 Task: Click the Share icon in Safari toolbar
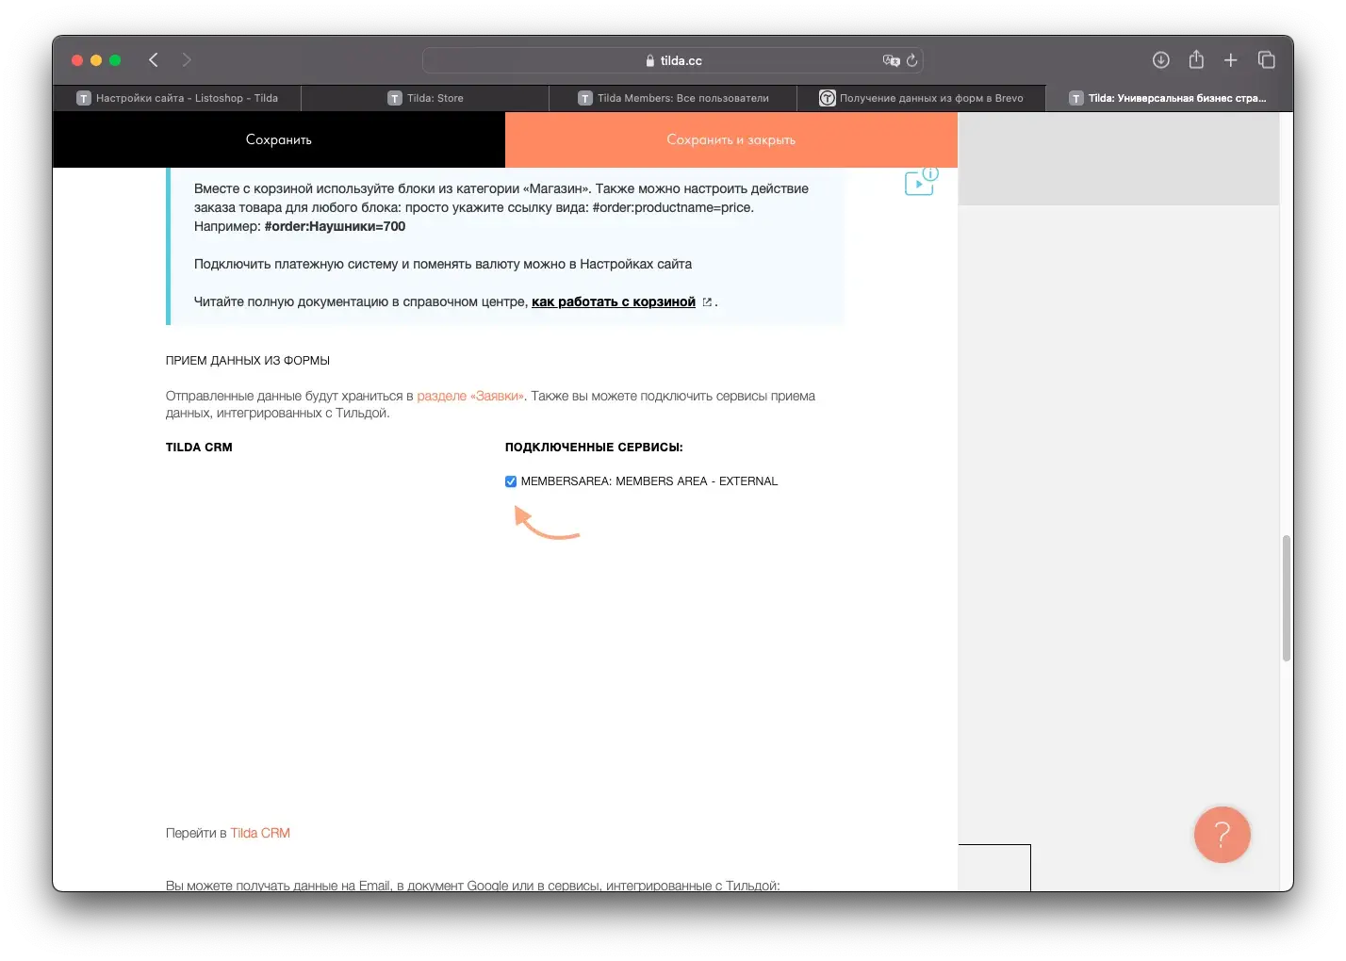[x=1196, y=59]
